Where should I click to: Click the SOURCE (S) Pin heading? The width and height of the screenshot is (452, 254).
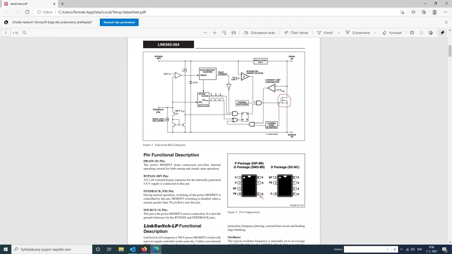[x=156, y=210]
